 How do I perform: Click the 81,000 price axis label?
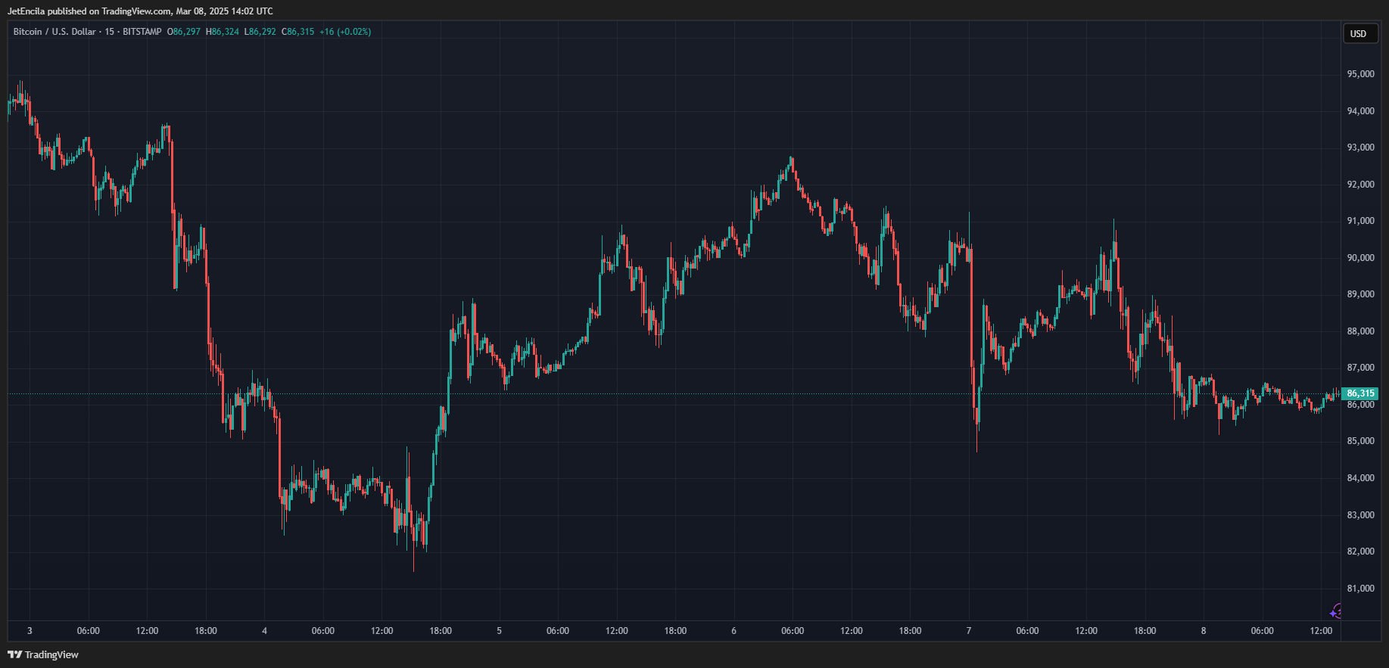click(x=1360, y=589)
